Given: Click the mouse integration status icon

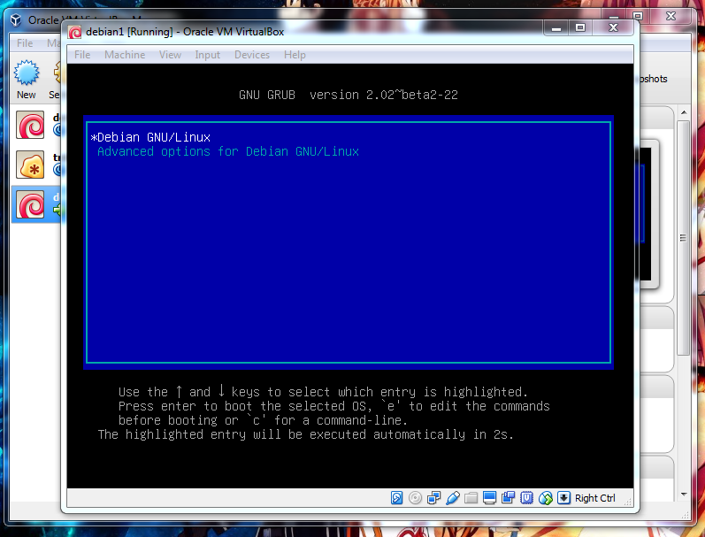Looking at the screenshot, I should coord(546,498).
